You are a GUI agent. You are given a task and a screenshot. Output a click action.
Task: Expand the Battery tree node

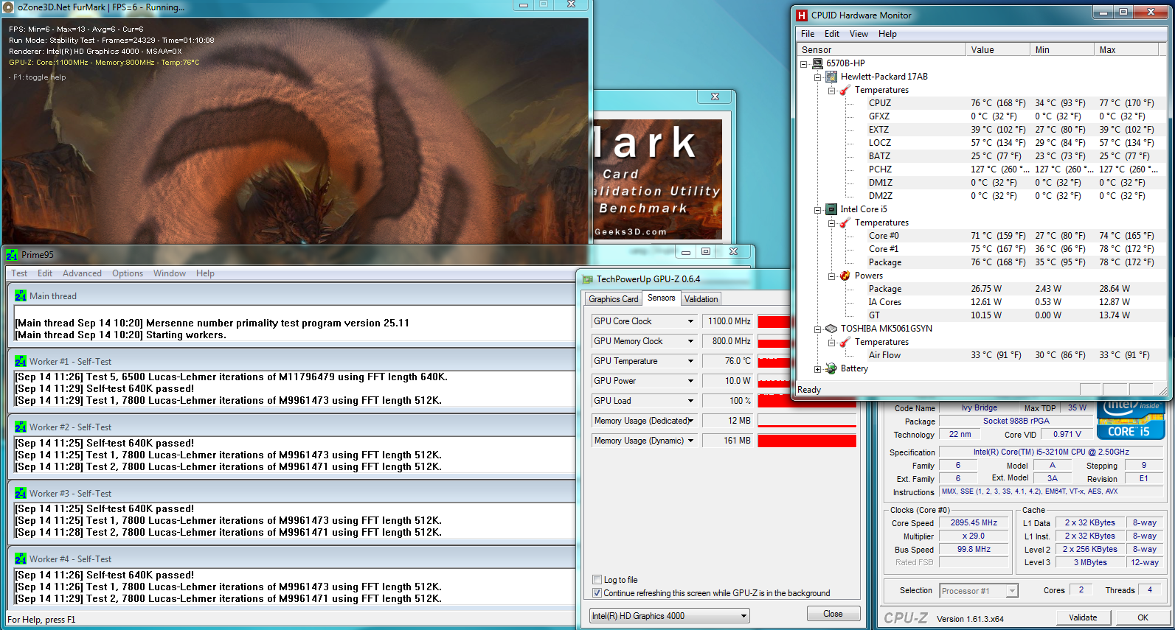pyautogui.click(x=817, y=369)
